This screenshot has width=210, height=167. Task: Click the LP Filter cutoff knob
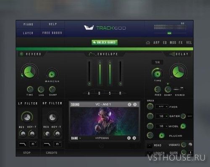point(27,117)
